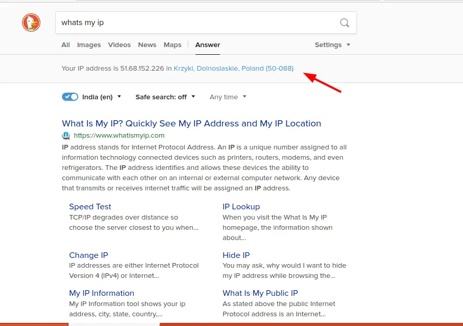Select the Answer tab
Image resolution: width=463 pixels, height=326 pixels.
208,45
